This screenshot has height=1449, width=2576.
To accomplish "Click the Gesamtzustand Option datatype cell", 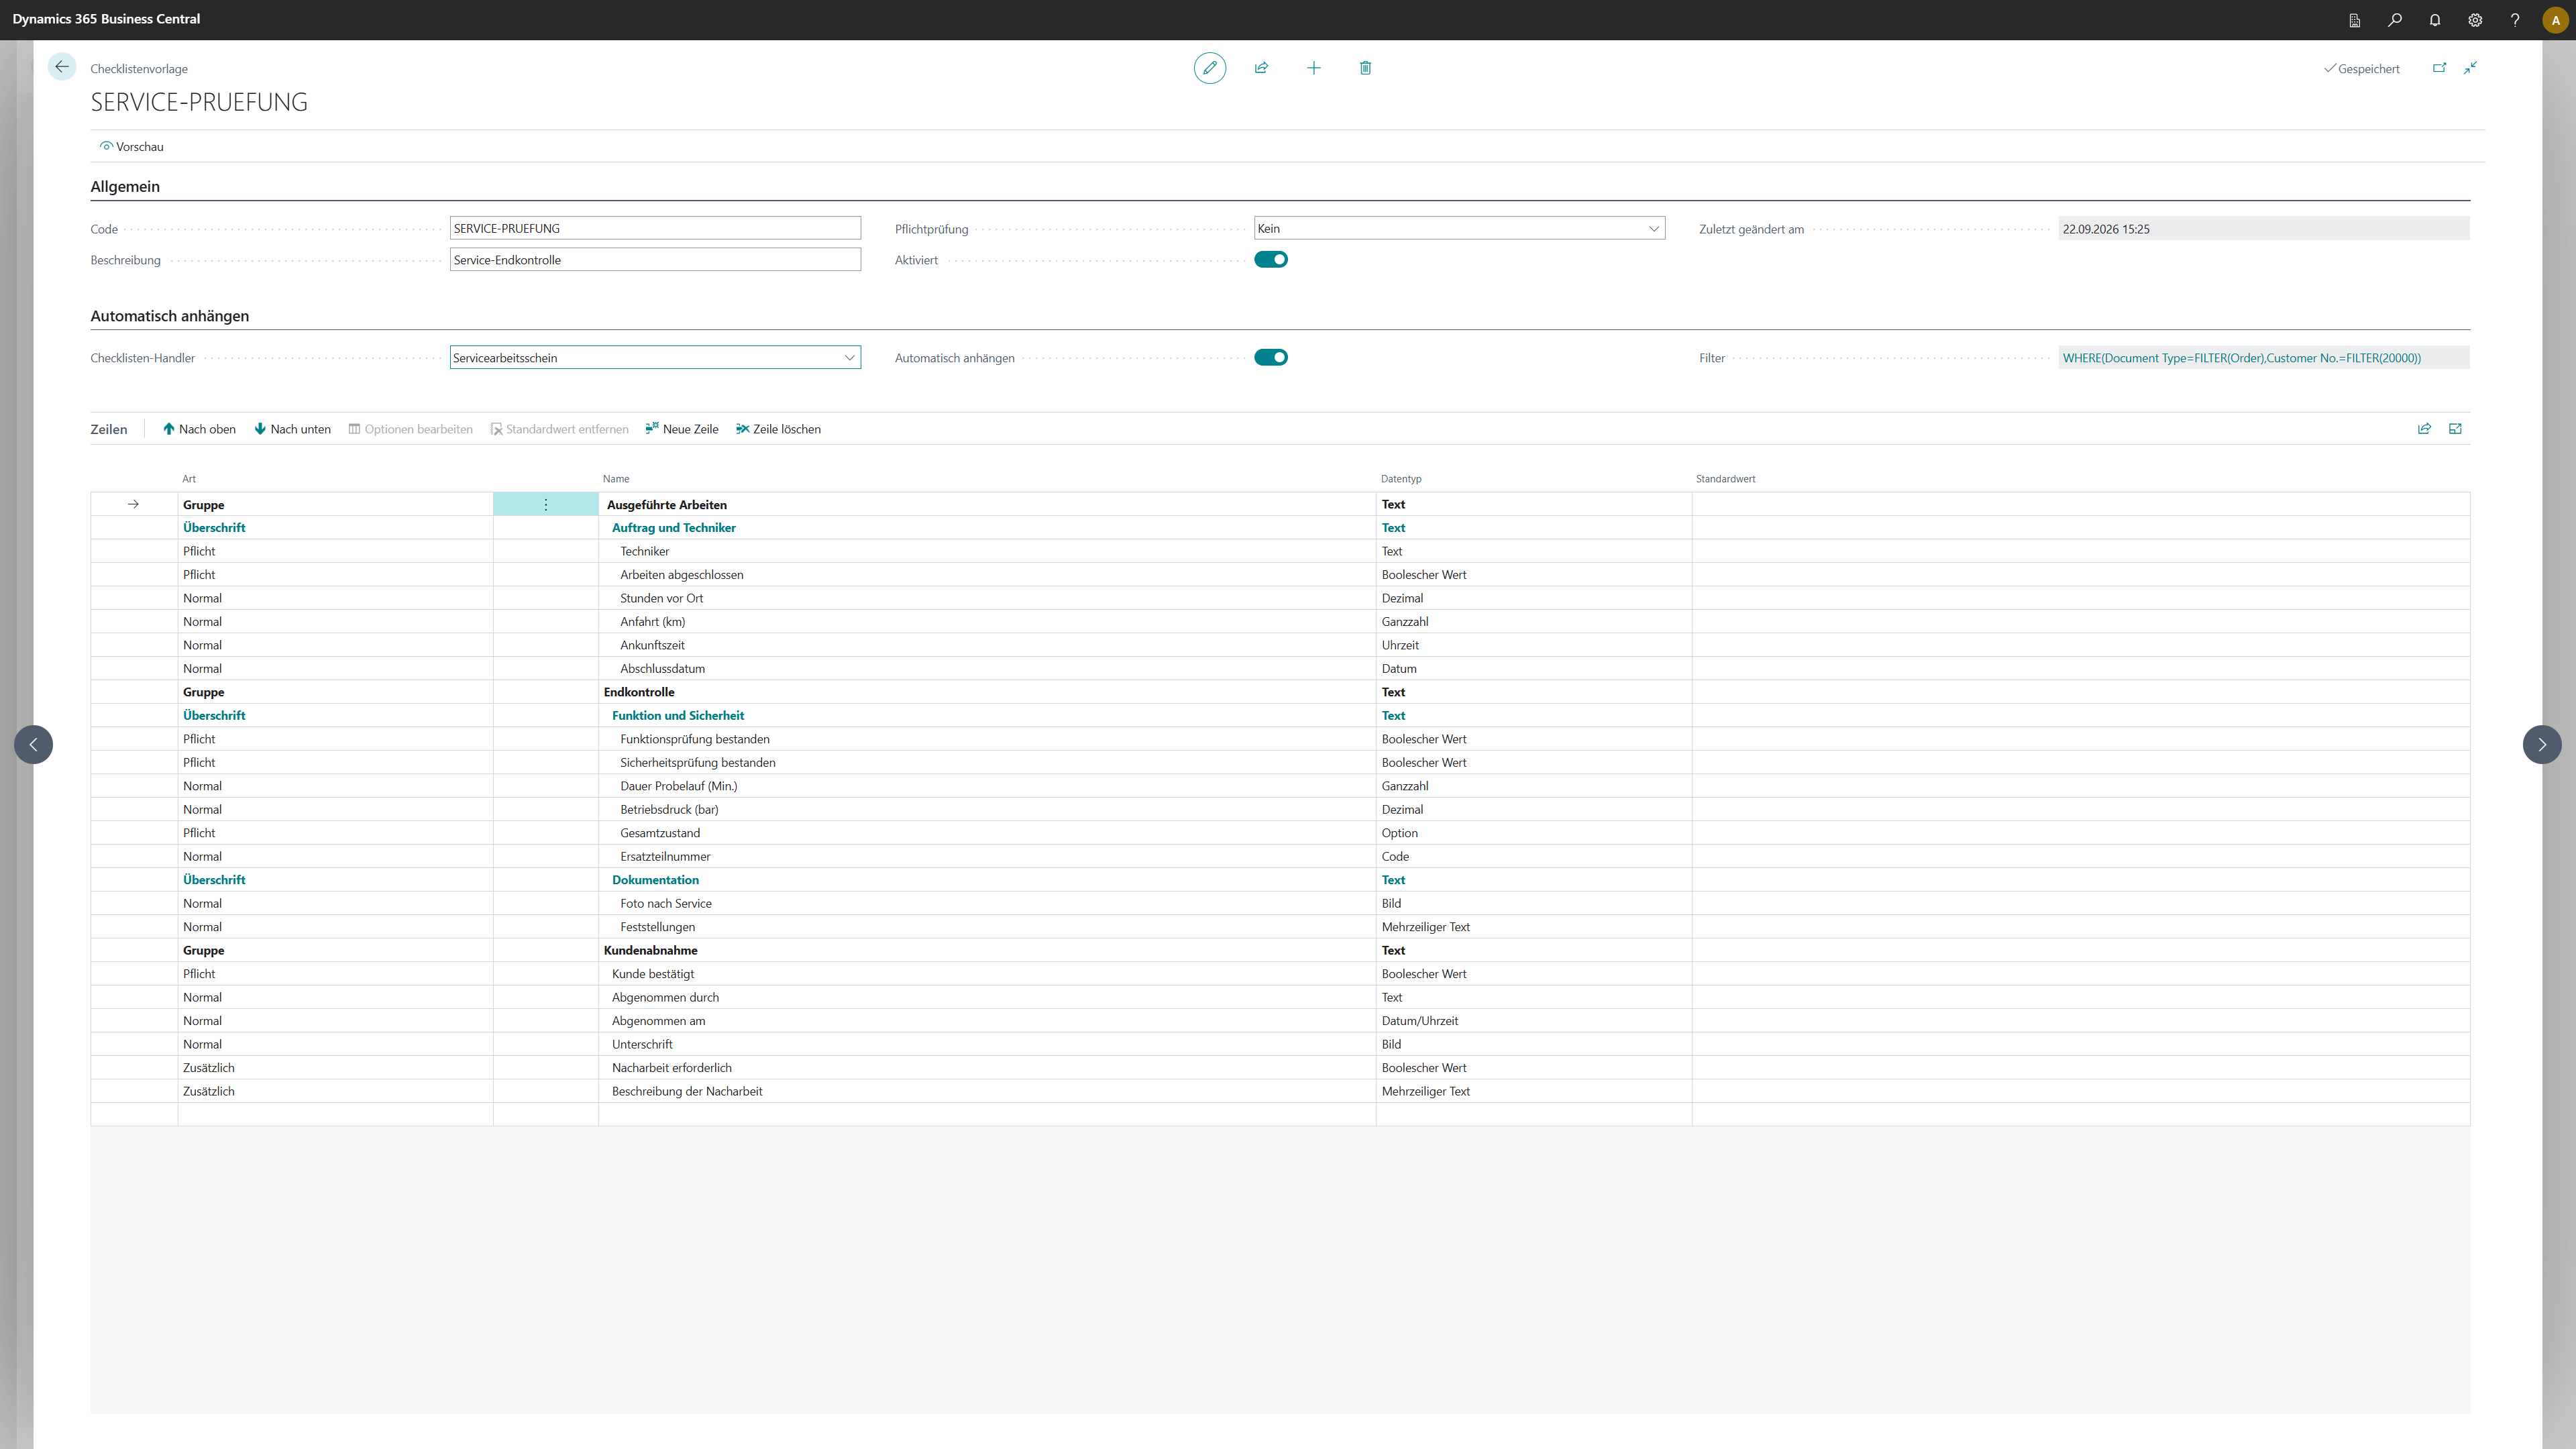I will [x=1533, y=833].
